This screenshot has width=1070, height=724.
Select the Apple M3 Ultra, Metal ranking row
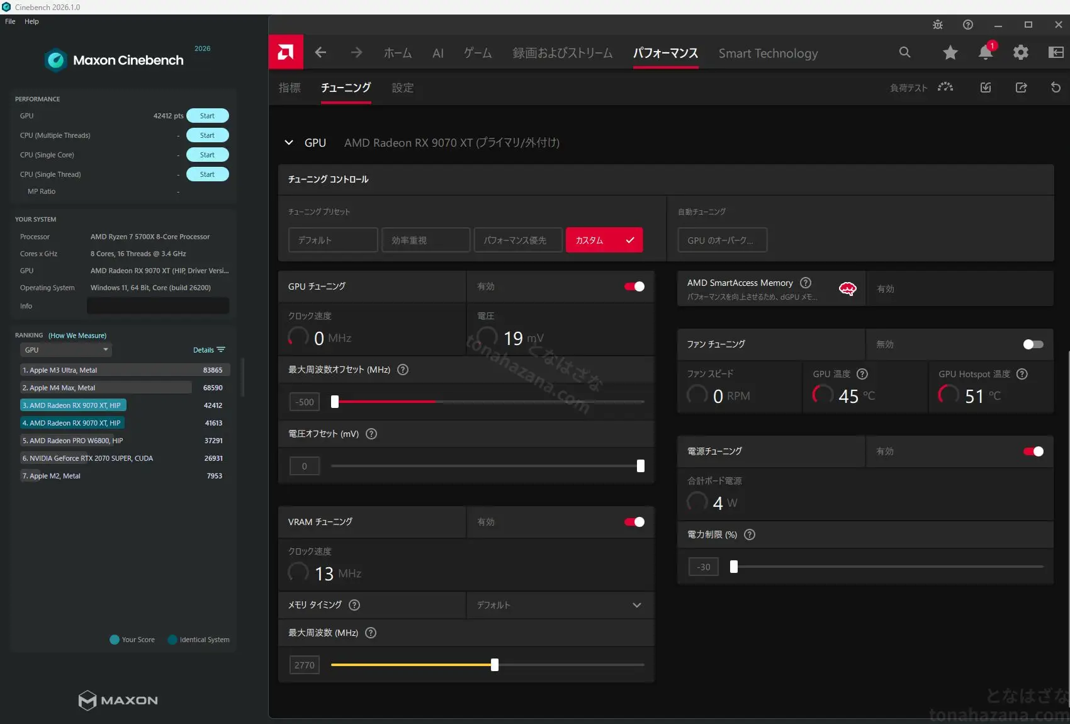(x=125, y=370)
